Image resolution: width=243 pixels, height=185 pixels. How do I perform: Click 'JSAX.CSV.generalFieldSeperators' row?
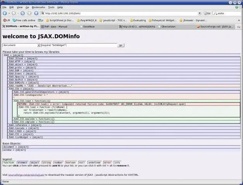pyautogui.click(x=127, y=92)
